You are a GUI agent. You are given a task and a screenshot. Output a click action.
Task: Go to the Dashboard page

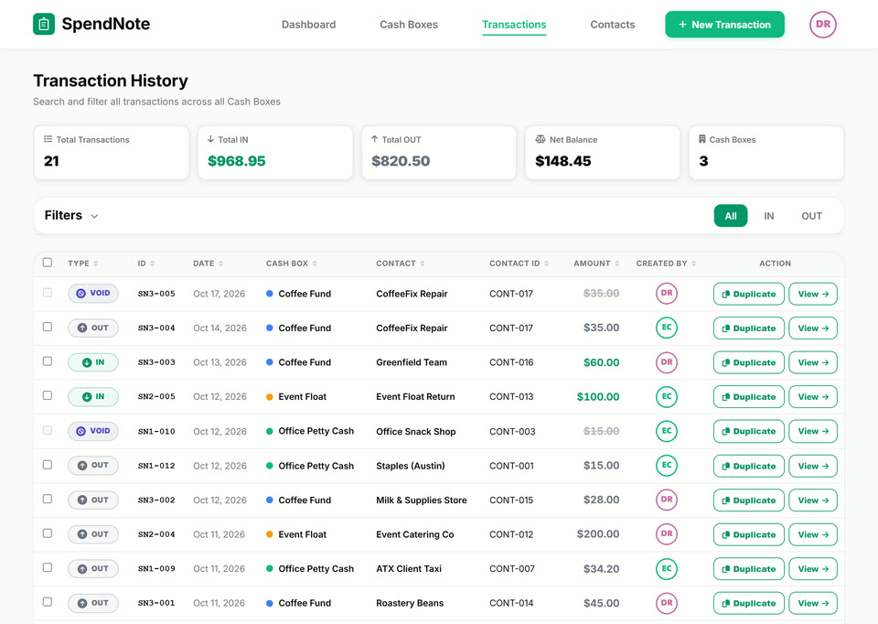[x=308, y=25]
